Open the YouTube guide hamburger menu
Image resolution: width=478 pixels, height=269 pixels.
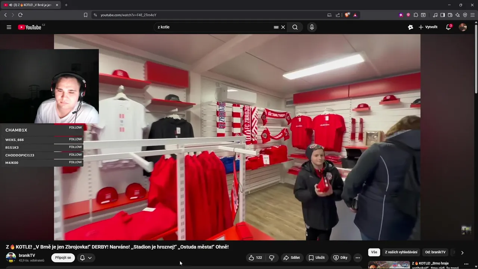tap(9, 27)
